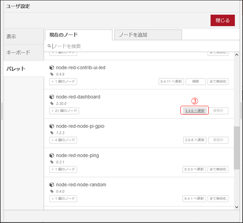This screenshot has height=223, width=243.
Task: Disable all nodes of node-red-node-random
Action: click(218, 199)
